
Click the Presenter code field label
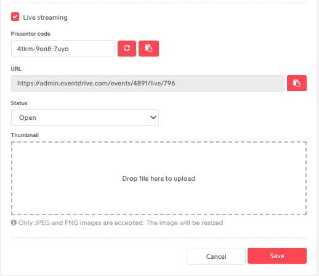point(31,34)
